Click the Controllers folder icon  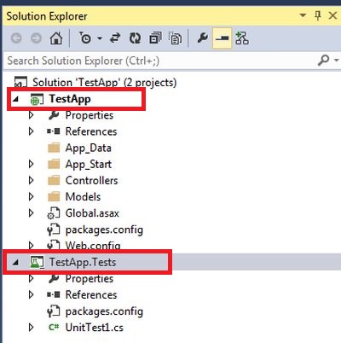click(x=54, y=181)
